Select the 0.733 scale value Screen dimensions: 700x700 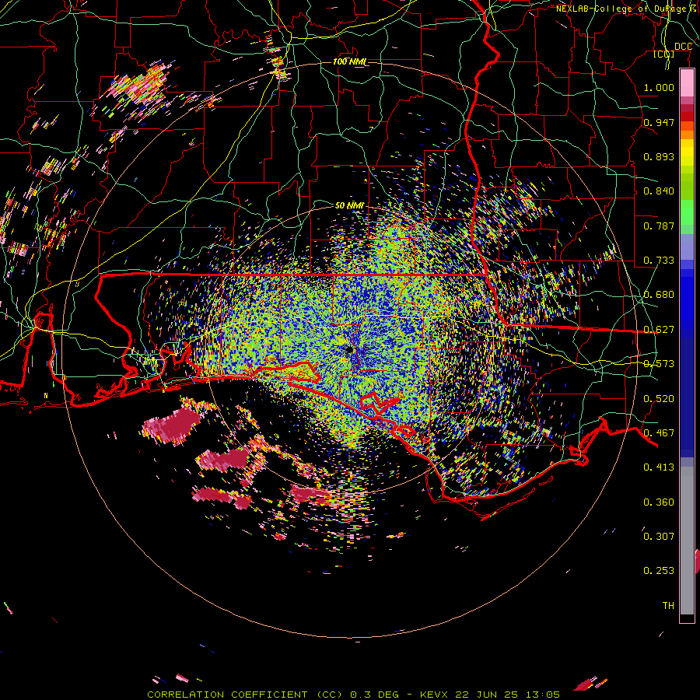(659, 261)
